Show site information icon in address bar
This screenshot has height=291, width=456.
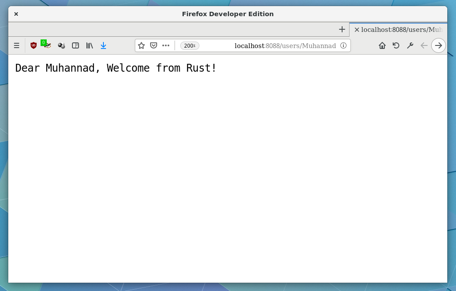point(343,45)
